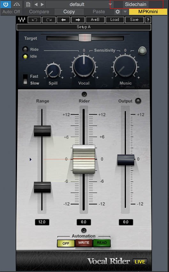Screen dimensions: 169x272
Task: Click the redo arrow in Waves toolbar
Action: (49, 20)
